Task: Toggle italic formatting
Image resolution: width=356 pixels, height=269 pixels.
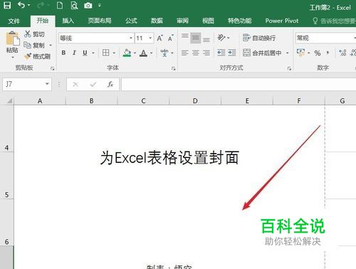Action: tap(74, 53)
